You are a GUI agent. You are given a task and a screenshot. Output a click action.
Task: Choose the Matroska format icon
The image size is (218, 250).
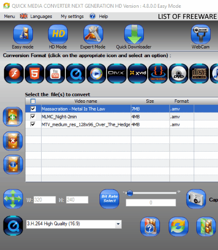[158, 73]
